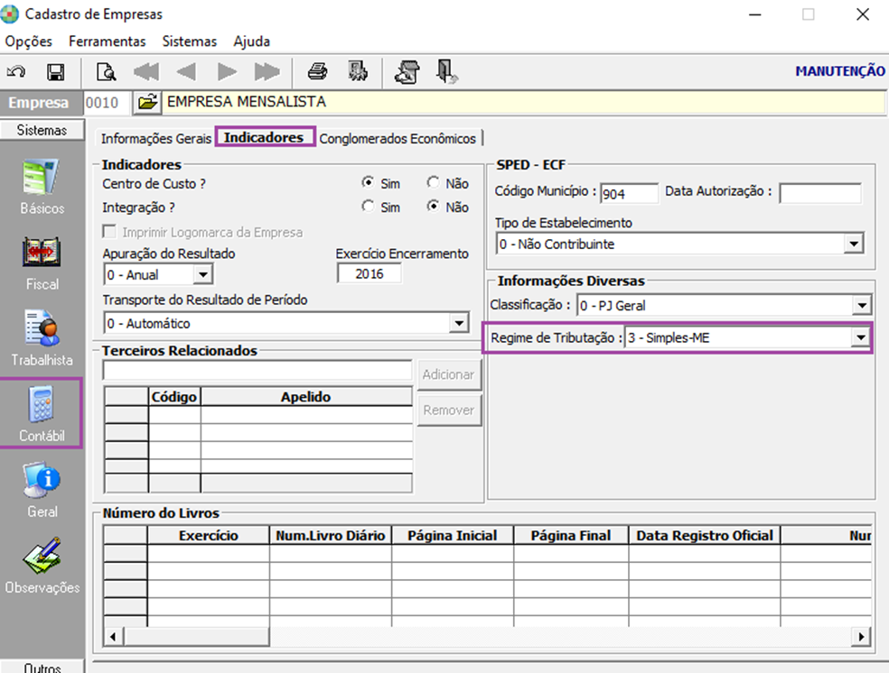Click the Página Final column header
Screen dimensions: 889x673
click(x=571, y=536)
